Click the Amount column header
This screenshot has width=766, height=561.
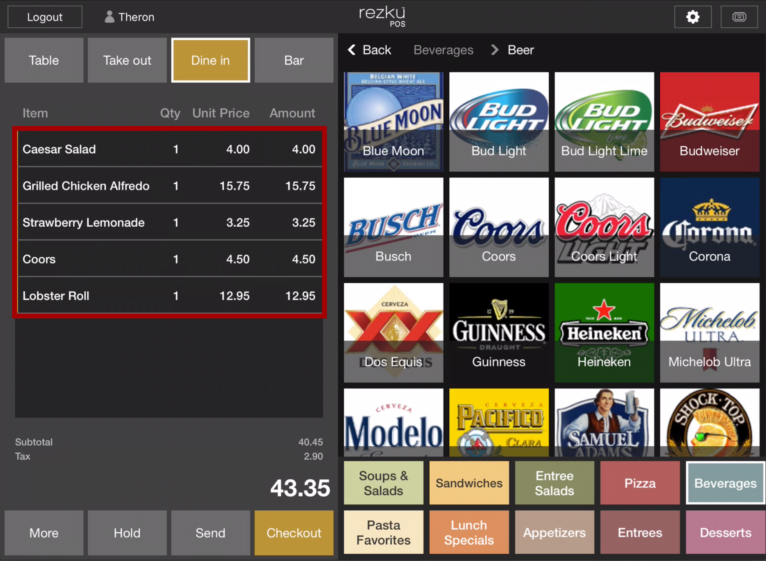(292, 113)
